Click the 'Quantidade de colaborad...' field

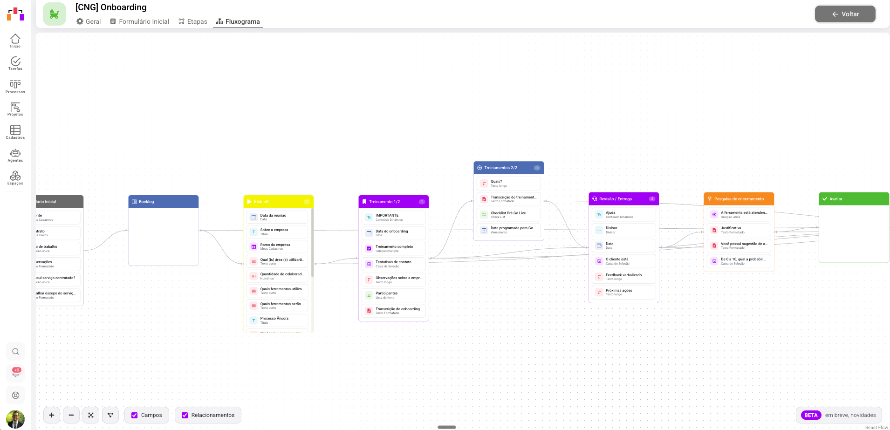(277, 276)
